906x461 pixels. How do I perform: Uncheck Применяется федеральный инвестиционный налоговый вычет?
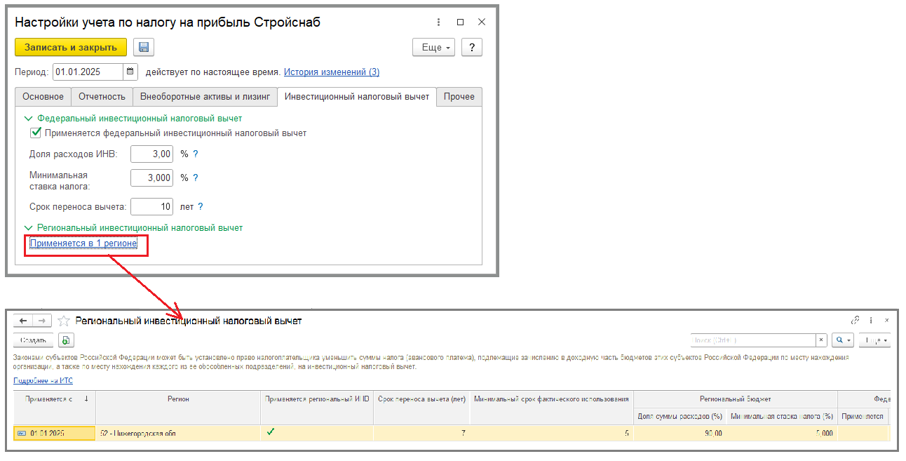click(x=35, y=133)
